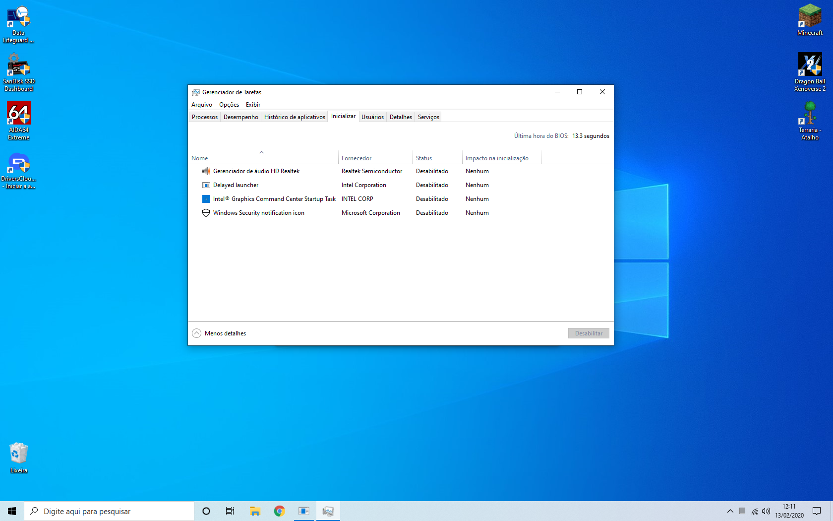Click Desabilitado status of Delayed launcher

[x=432, y=185]
